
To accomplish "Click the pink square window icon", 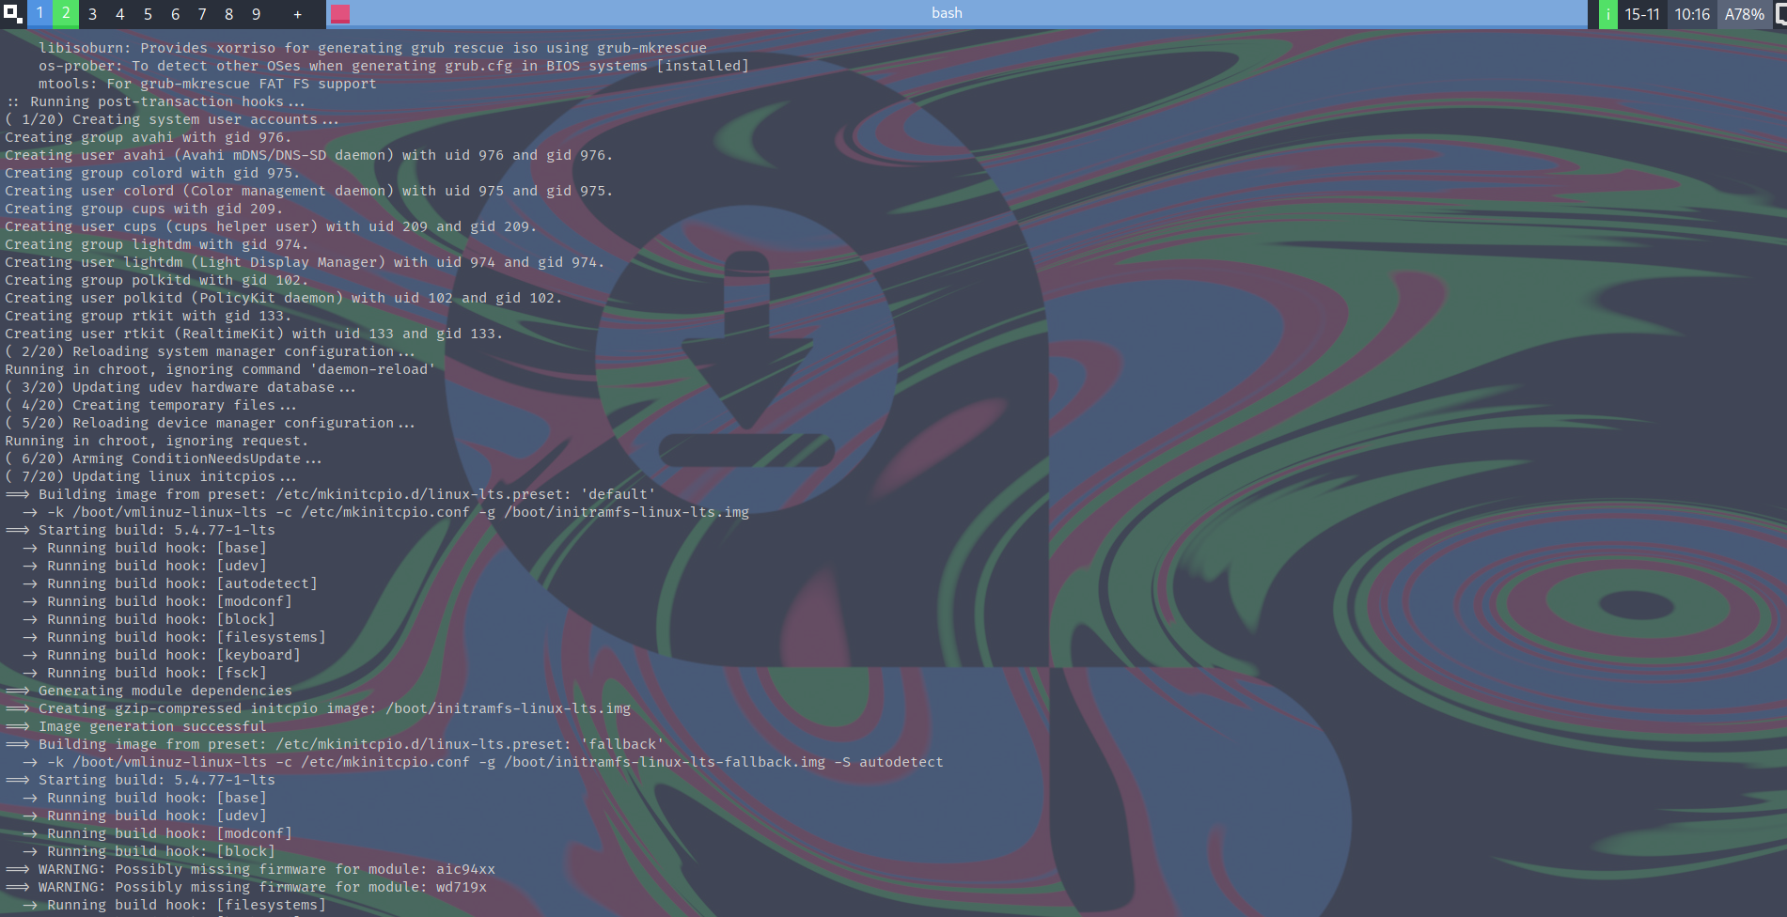I will [340, 14].
